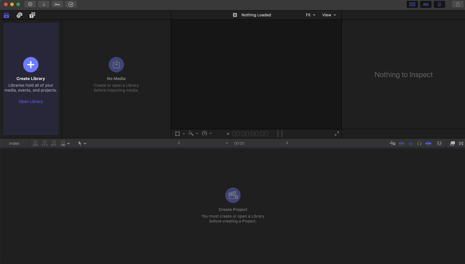Open background tasks checkmark icon

click(71, 4)
